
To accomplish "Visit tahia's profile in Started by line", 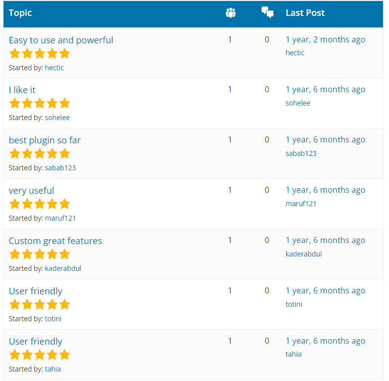I will tap(53, 369).
